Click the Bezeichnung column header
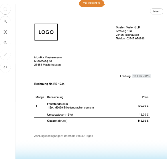 click(x=55, y=97)
